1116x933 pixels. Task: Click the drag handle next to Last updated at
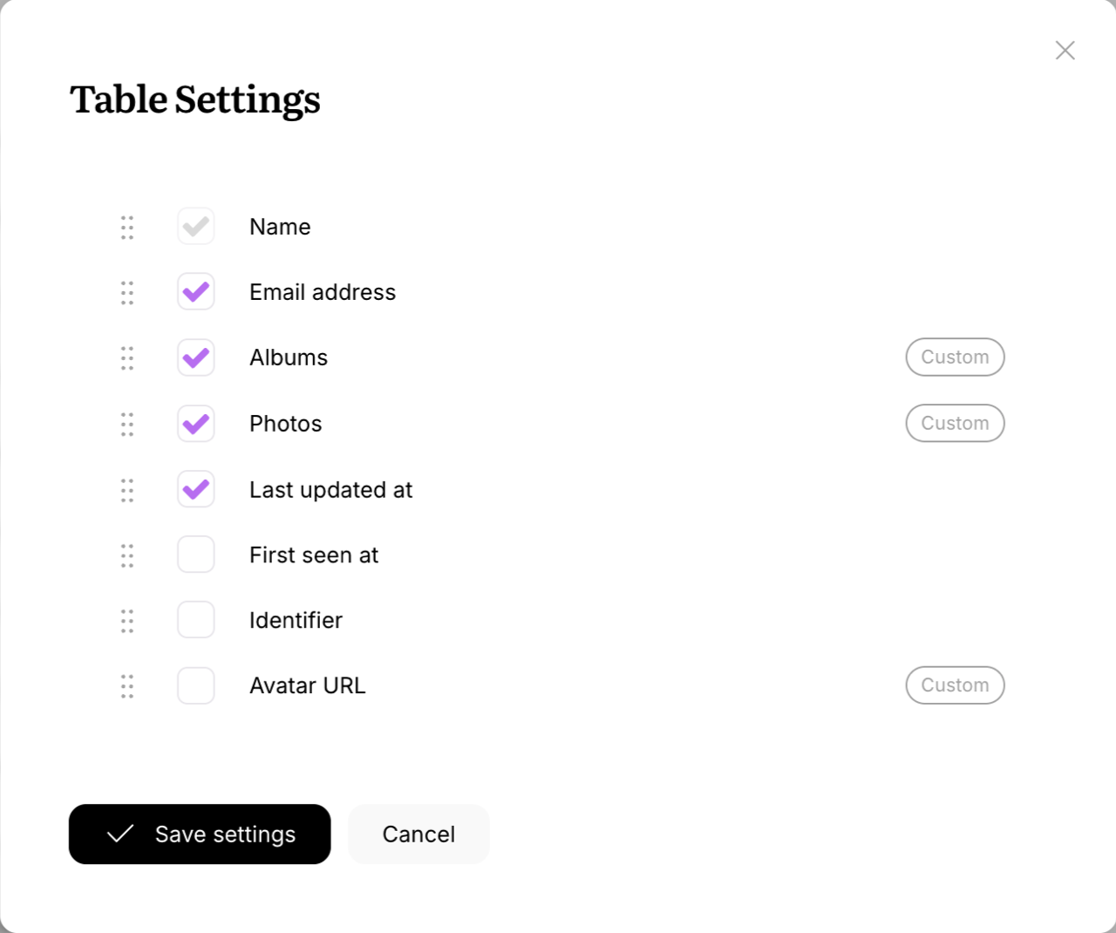coord(126,490)
